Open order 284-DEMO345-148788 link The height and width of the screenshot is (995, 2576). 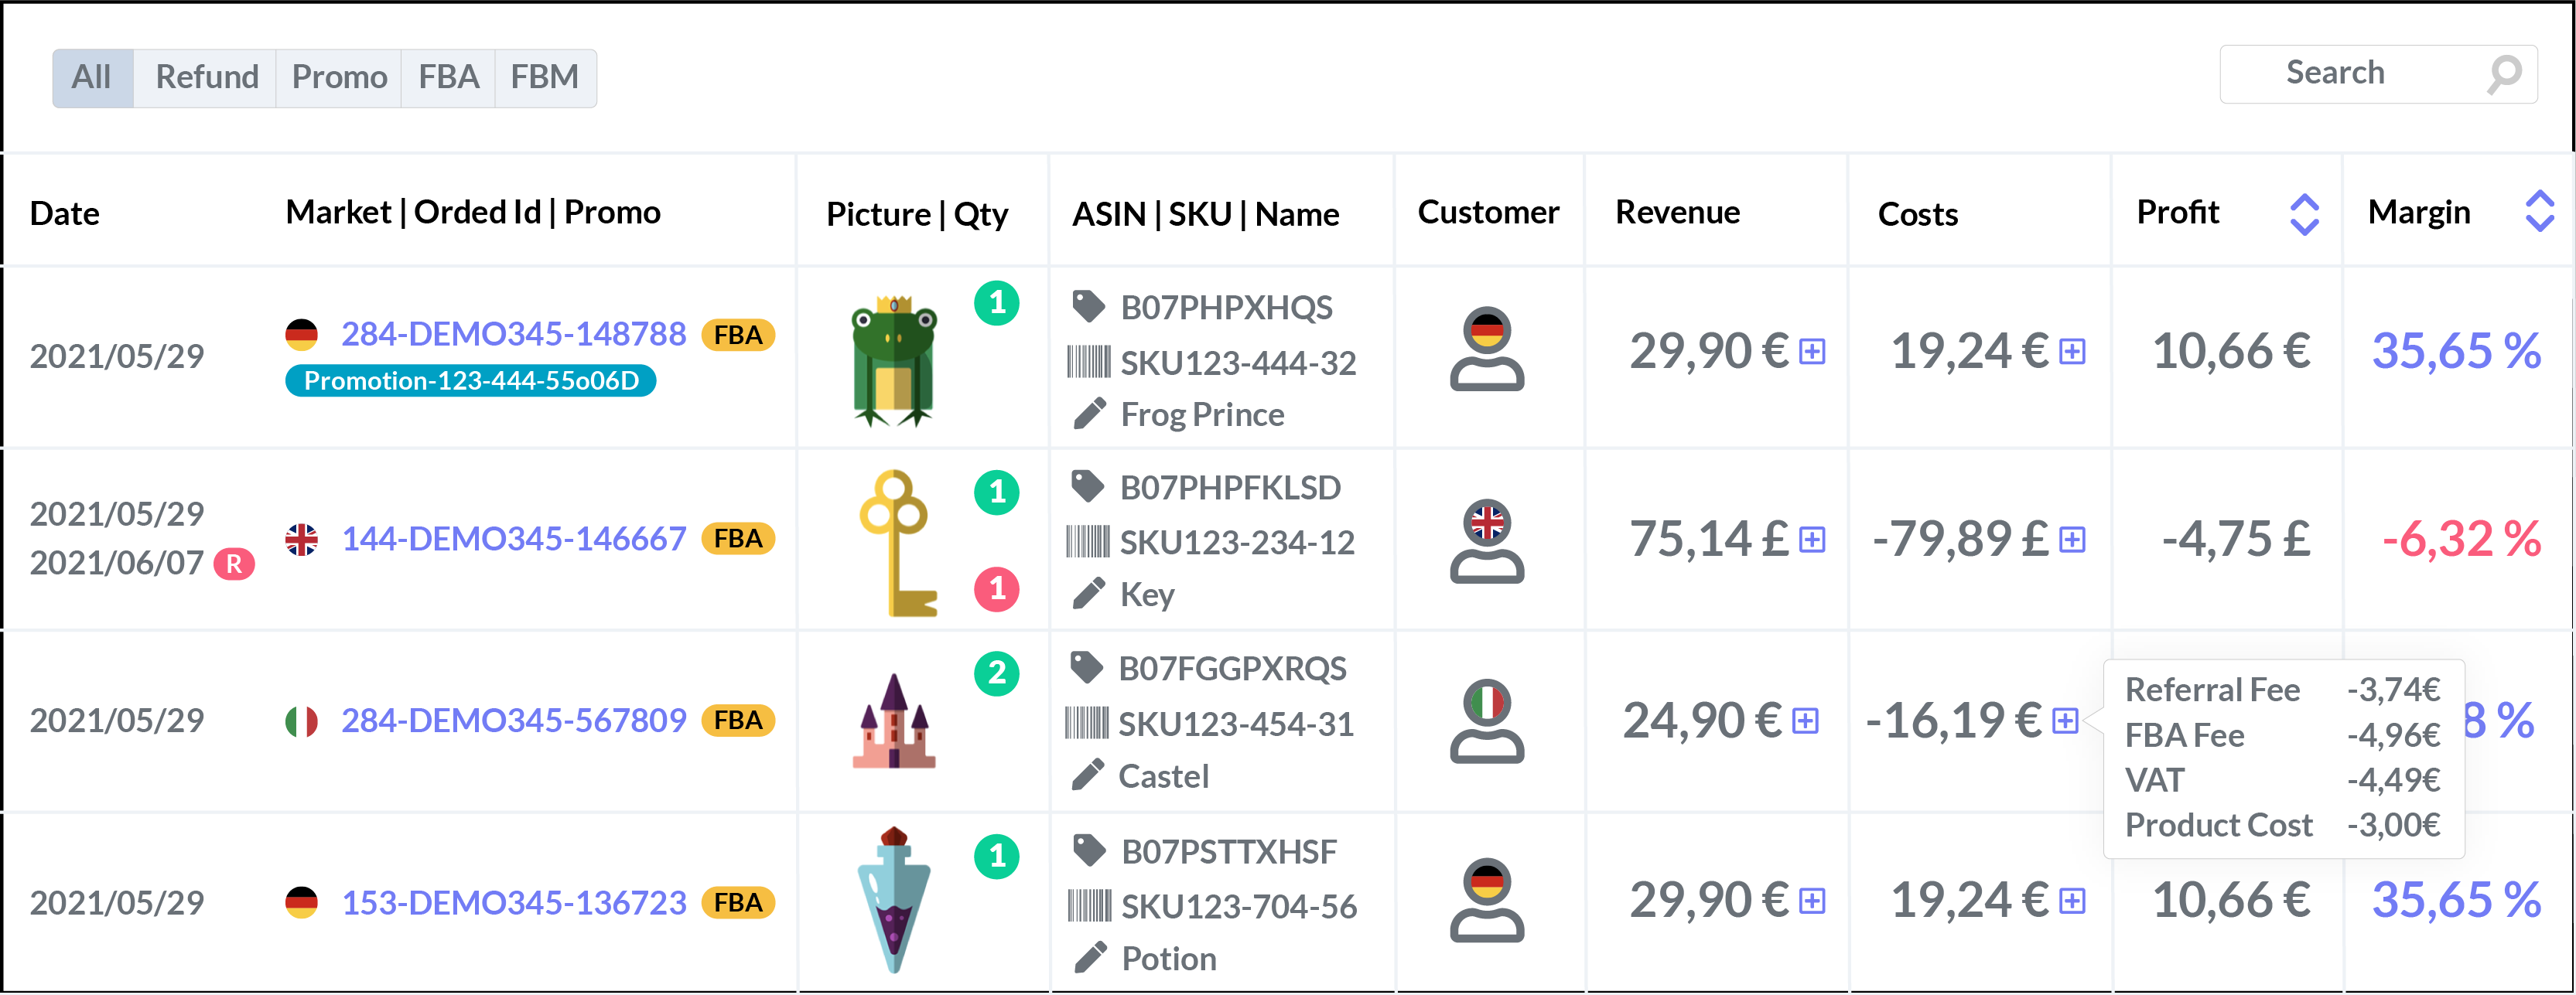pyautogui.click(x=513, y=334)
